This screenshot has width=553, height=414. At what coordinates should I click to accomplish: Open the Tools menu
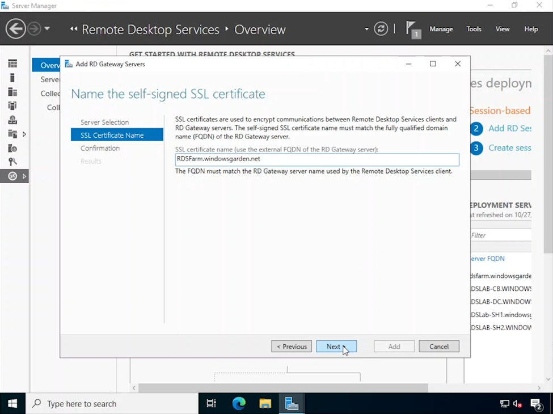[x=474, y=29]
